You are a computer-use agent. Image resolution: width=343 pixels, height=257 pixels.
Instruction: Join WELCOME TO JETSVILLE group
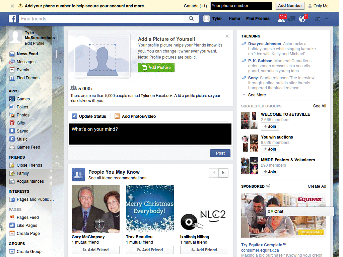[x=270, y=126]
